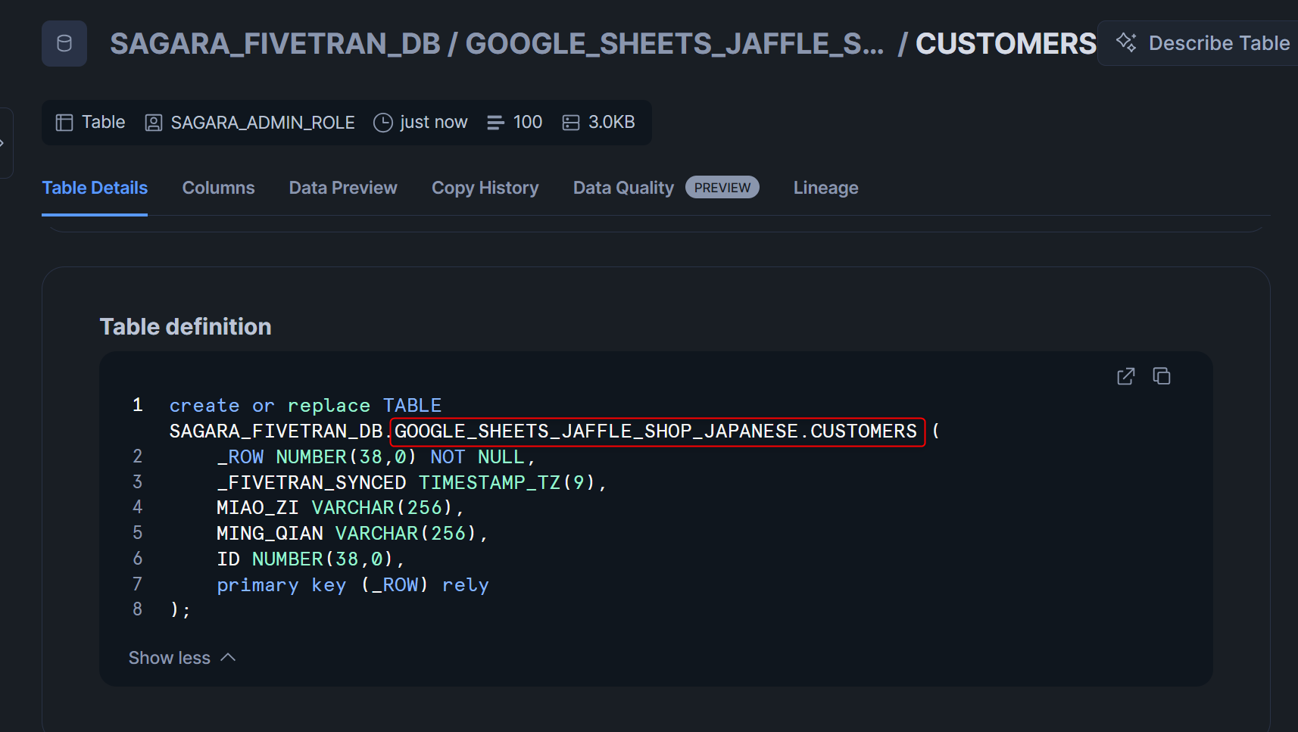Copy the table definition with the copy icon
Screen dimensions: 1298x732
click(1161, 376)
